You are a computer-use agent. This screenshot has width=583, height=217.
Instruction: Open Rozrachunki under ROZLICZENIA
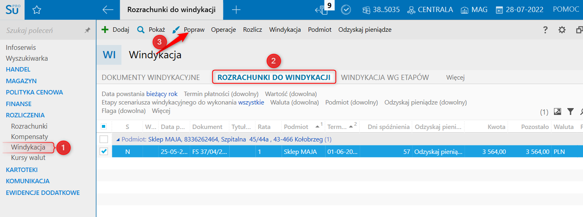[29, 126]
